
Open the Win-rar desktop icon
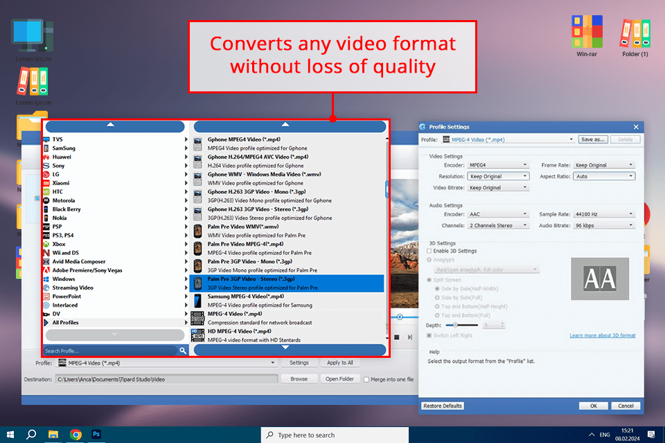click(587, 33)
